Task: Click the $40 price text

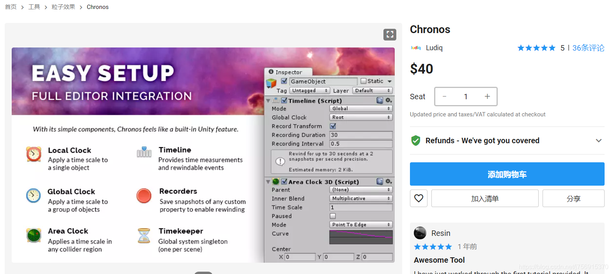Action: tap(422, 69)
